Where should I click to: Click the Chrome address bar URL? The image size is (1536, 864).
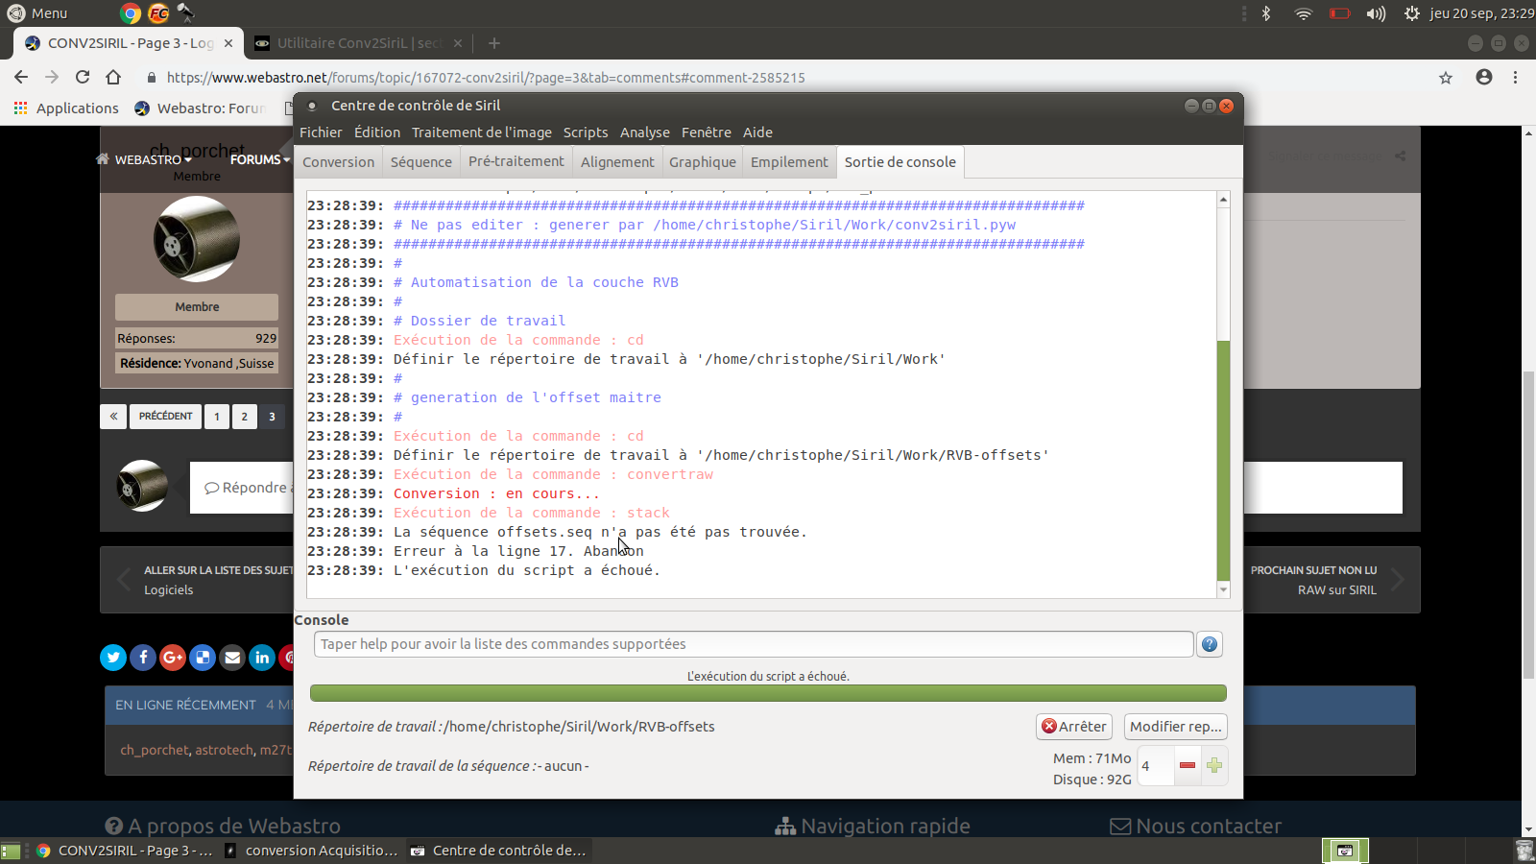click(486, 78)
